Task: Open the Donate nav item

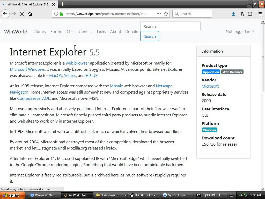Action: coord(132,31)
